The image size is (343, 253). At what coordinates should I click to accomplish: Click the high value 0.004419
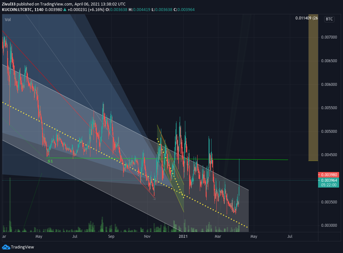tap(142, 10)
